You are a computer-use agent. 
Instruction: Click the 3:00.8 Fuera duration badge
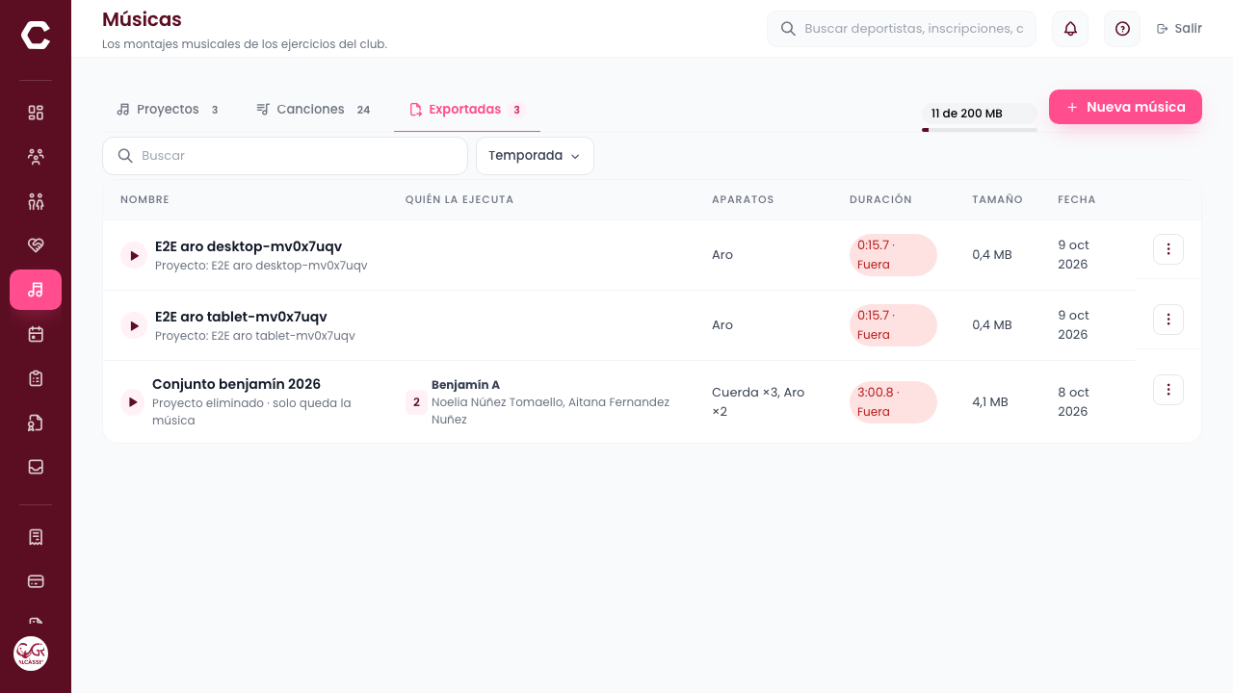[x=893, y=402]
